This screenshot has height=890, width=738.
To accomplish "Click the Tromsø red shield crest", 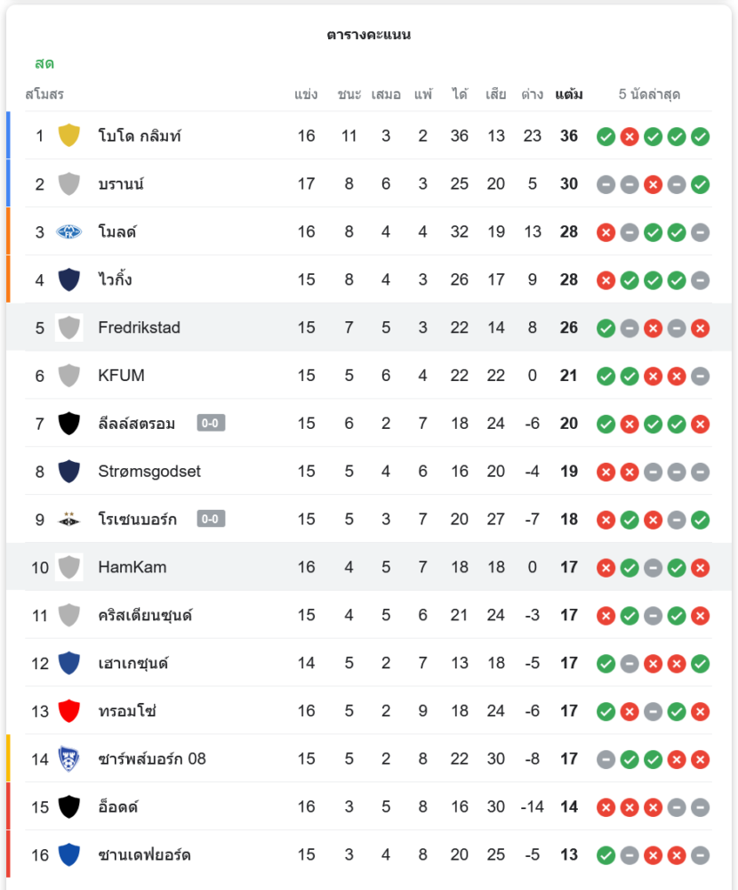I will point(68,711).
